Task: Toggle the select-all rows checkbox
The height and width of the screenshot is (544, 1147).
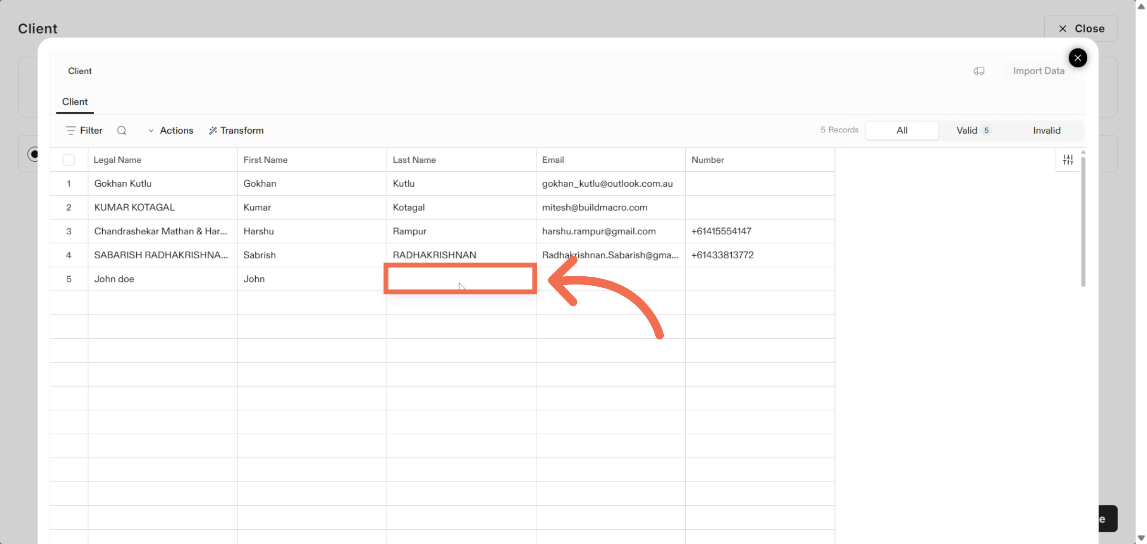Action: (x=69, y=160)
